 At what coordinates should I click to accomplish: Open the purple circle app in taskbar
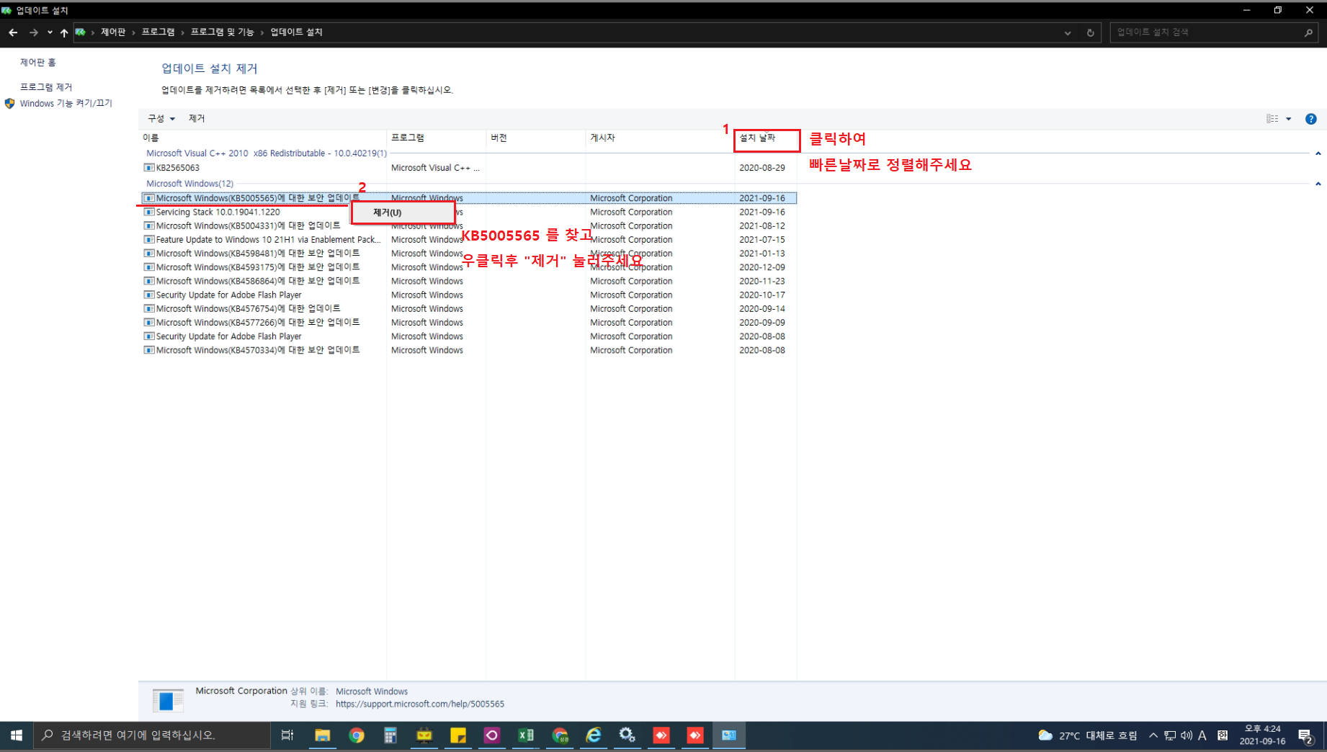[x=492, y=735]
